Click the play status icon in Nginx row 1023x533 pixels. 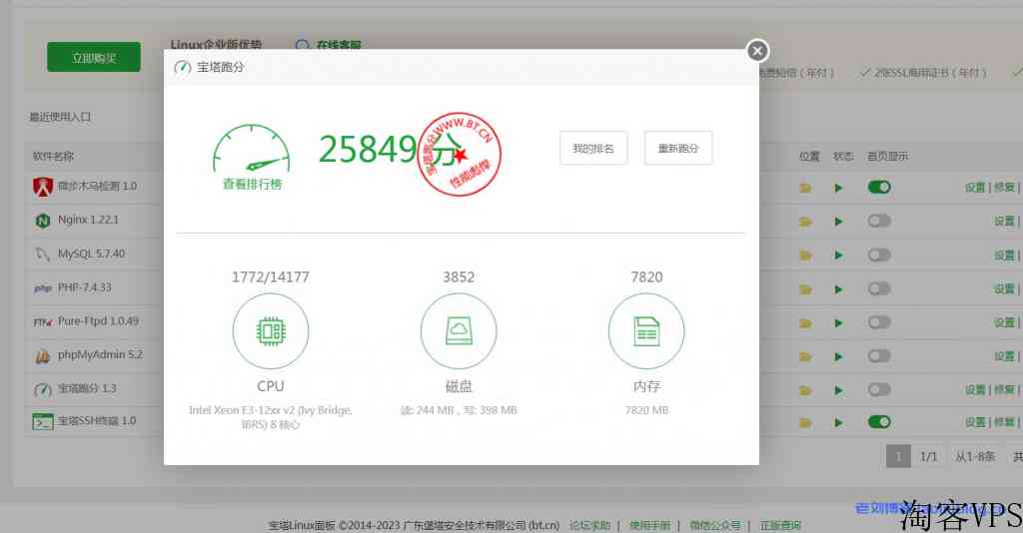[838, 222]
